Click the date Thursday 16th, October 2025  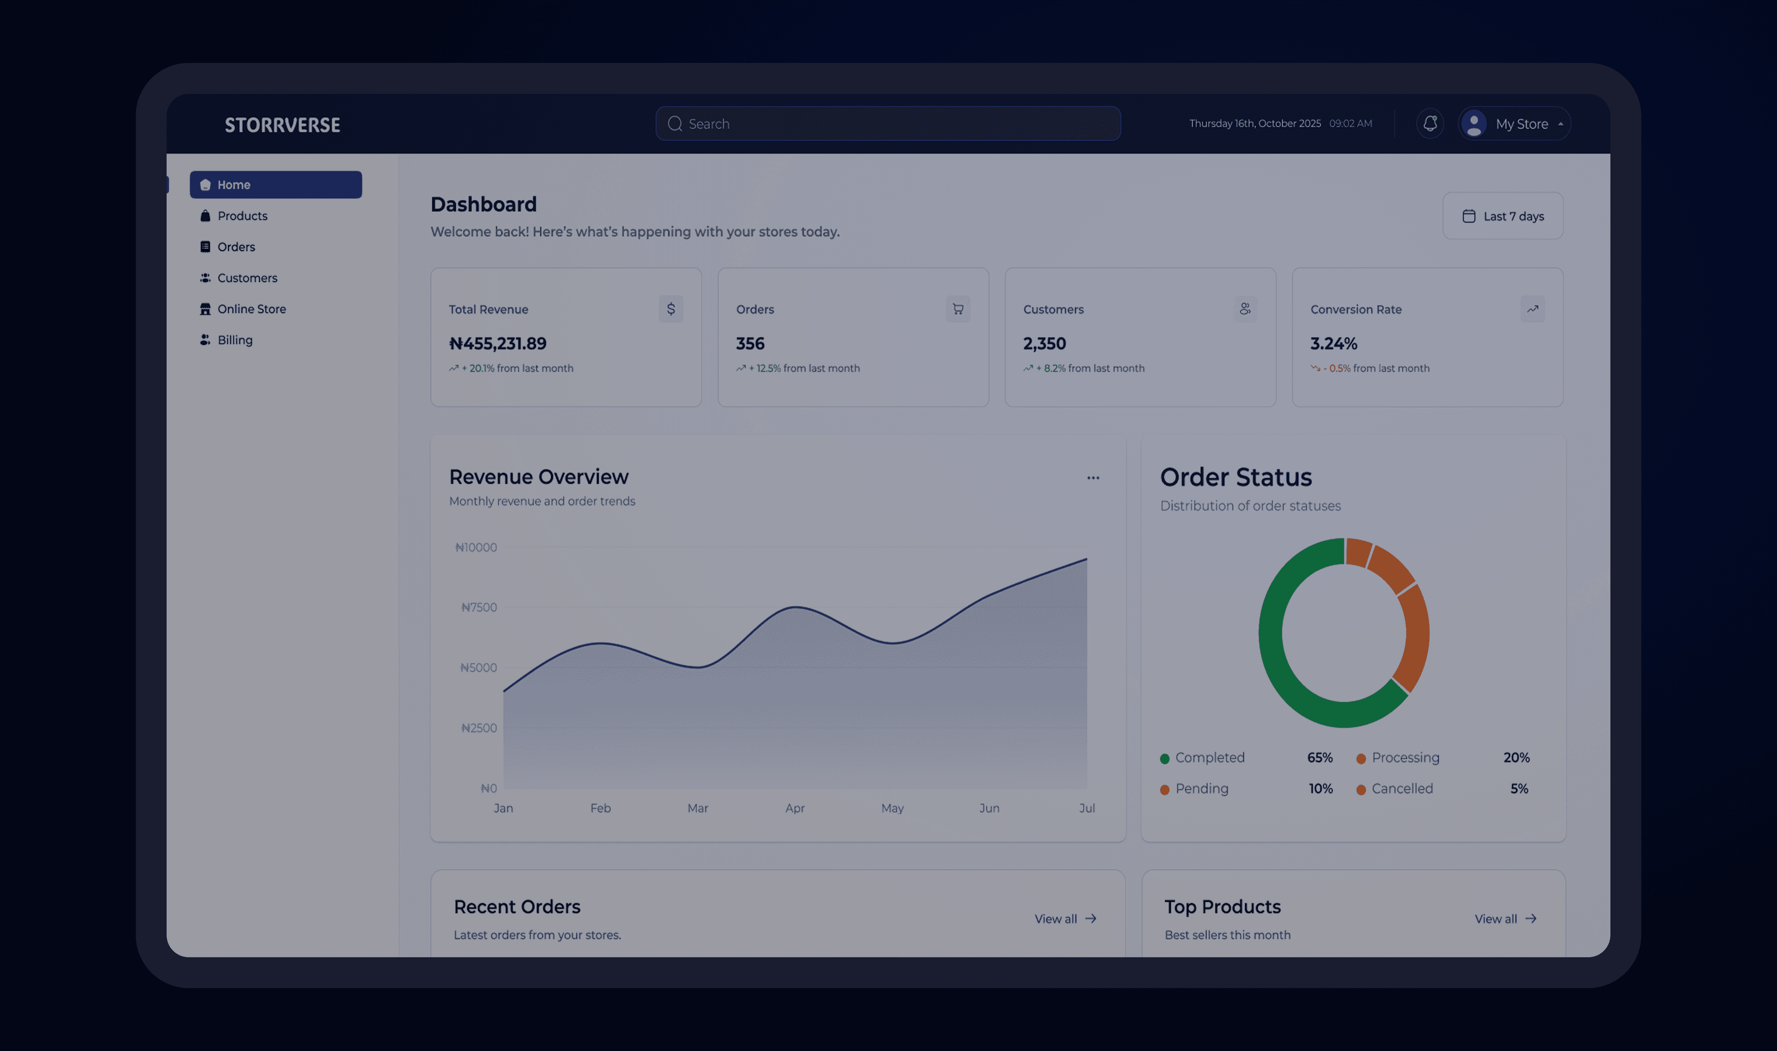click(x=1255, y=123)
